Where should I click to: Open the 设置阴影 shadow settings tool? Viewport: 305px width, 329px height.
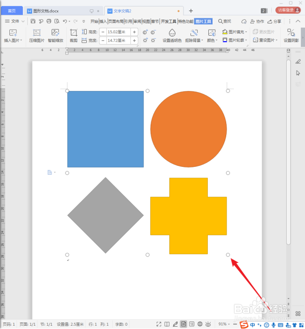(x=291, y=36)
